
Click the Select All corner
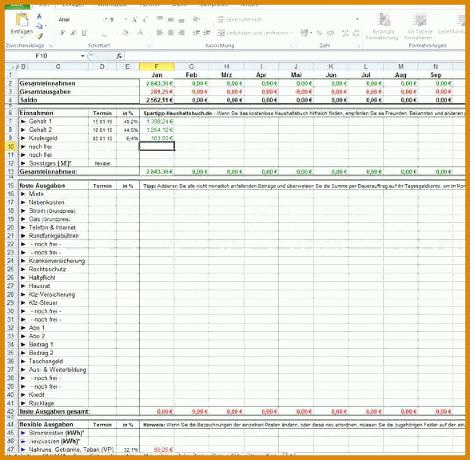11,66
